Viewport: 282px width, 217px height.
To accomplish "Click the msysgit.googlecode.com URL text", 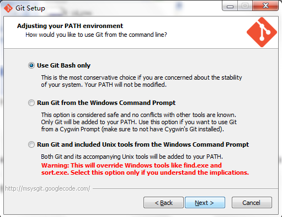I will [47, 188].
